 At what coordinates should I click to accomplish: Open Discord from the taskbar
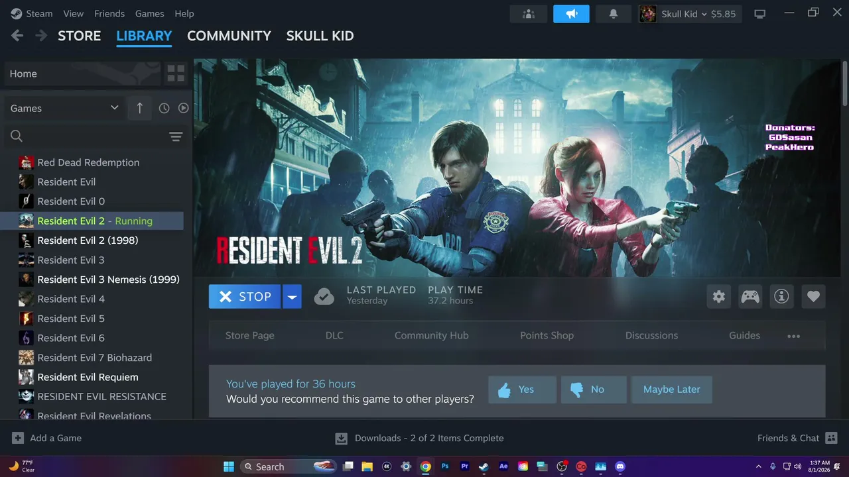coord(620,466)
